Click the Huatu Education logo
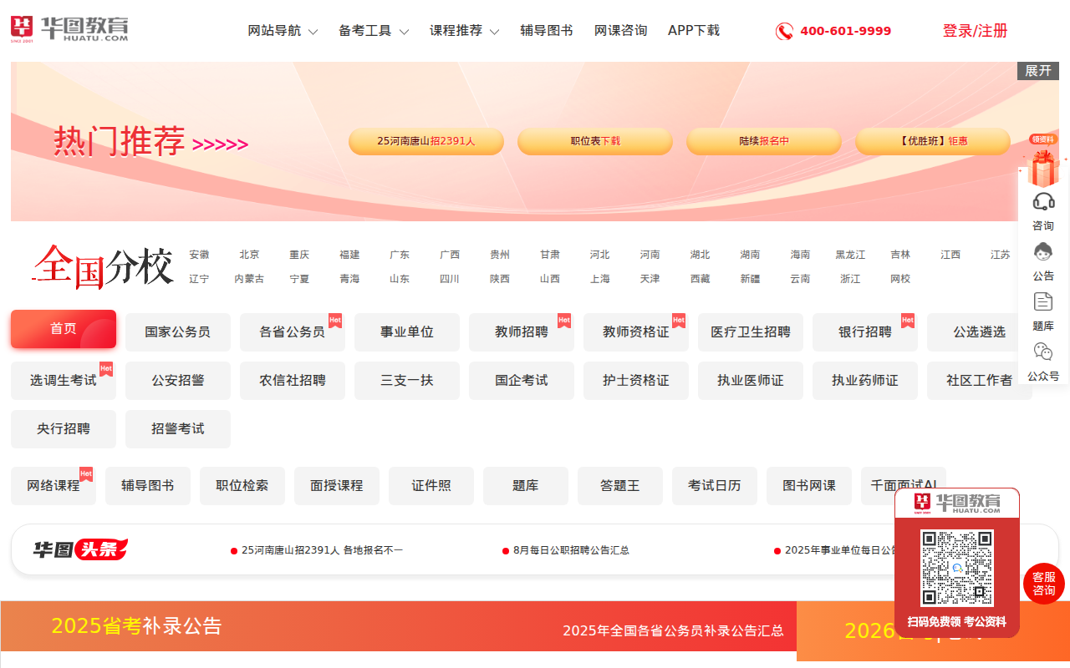The width and height of the screenshot is (1070, 668). pos(69,29)
